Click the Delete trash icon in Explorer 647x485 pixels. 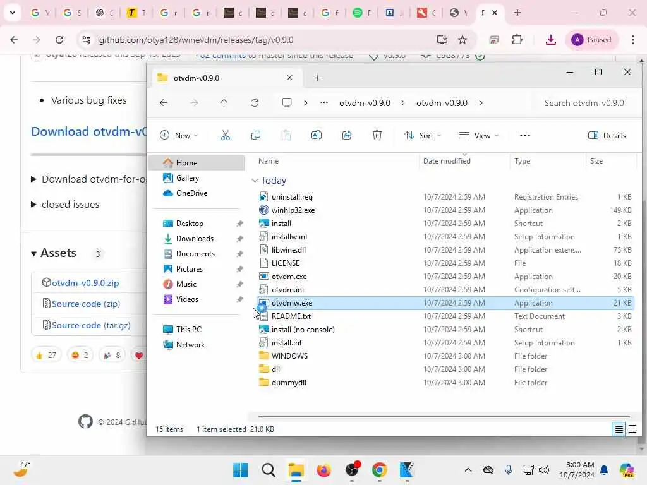click(x=377, y=135)
